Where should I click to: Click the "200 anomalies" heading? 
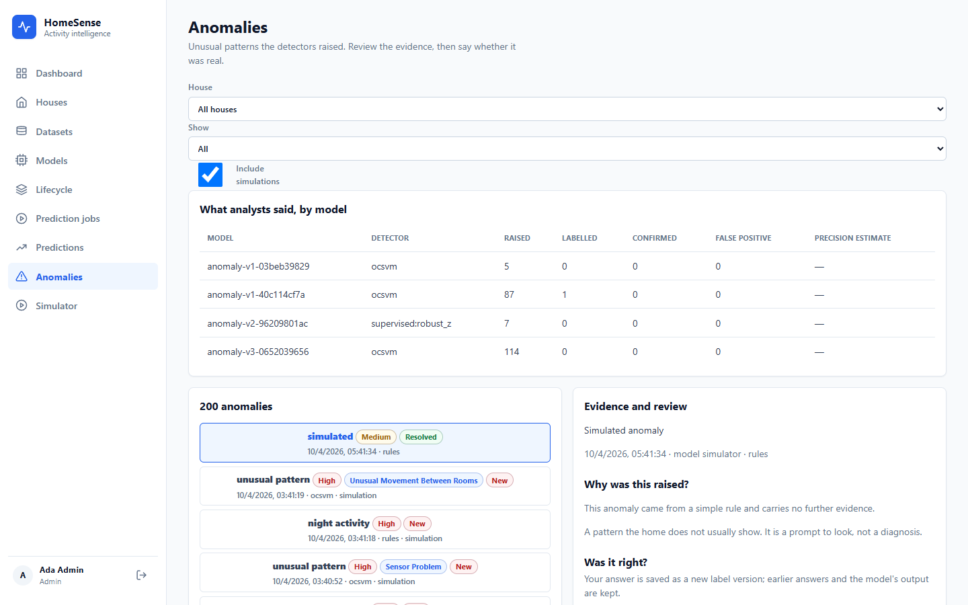click(236, 407)
